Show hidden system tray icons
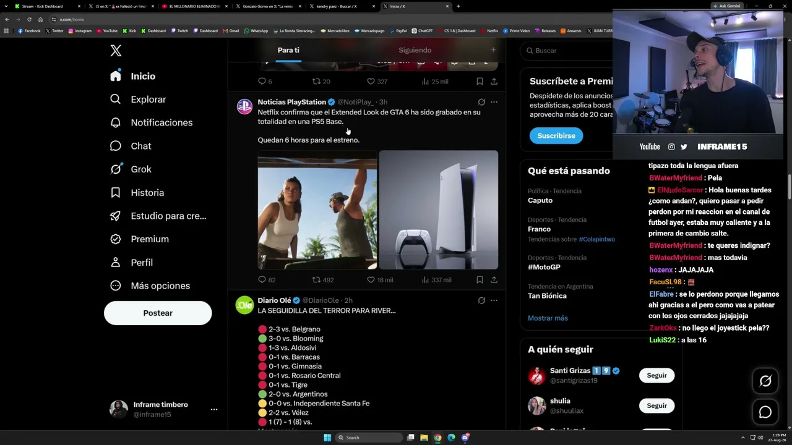This screenshot has height=445, width=792. [x=743, y=438]
